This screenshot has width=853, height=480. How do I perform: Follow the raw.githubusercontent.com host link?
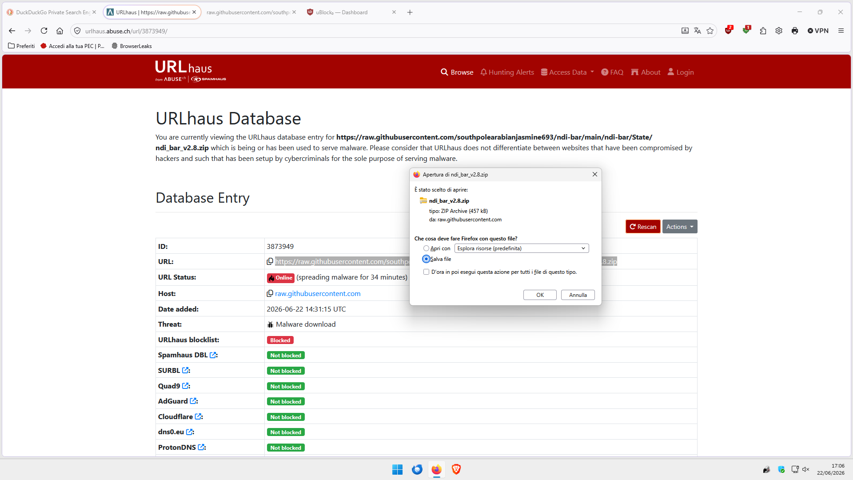(x=318, y=294)
